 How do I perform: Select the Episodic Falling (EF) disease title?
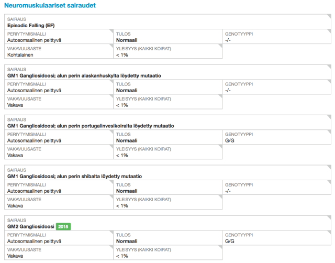pyautogui.click(x=30, y=25)
